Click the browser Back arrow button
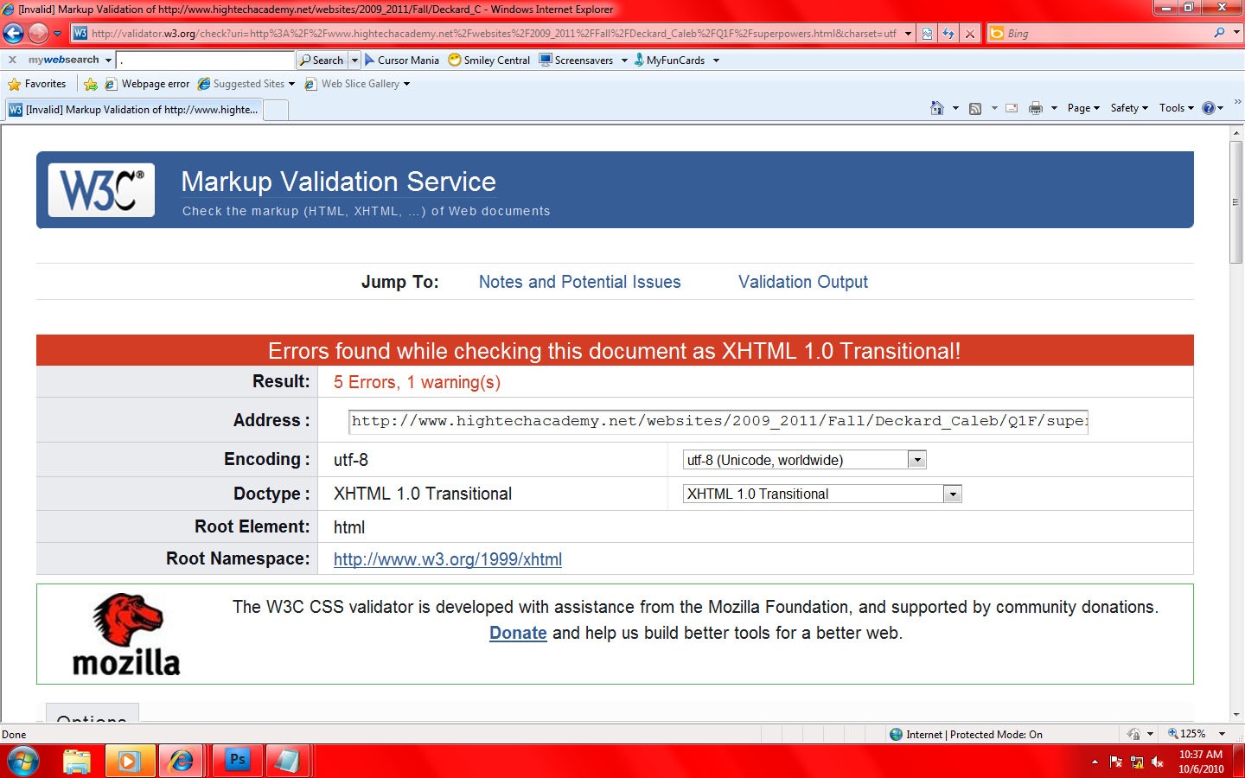 tap(14, 34)
